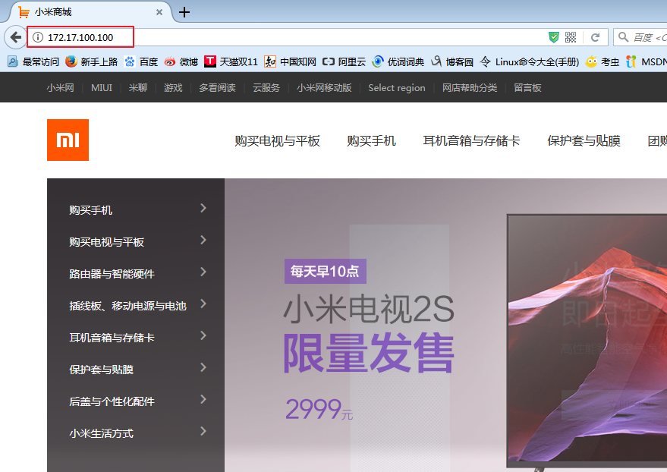Open the 网店帮助分类 top link
The image size is (667, 472).
pos(469,87)
